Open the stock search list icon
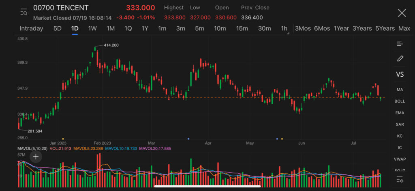415x191 pixels. point(24,12)
